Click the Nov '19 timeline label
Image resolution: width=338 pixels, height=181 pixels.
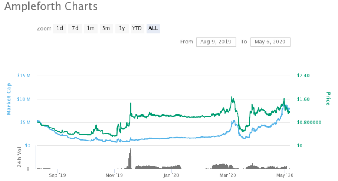(114, 175)
